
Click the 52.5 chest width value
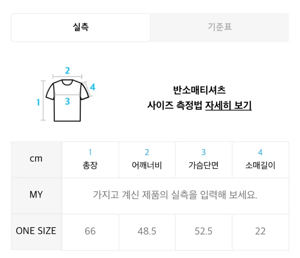[x=203, y=231]
